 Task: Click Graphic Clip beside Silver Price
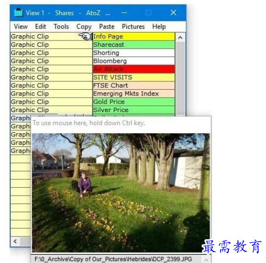(x=51, y=110)
